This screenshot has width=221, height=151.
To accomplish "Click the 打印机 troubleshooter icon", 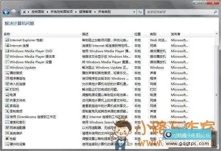I will tap(7, 90).
